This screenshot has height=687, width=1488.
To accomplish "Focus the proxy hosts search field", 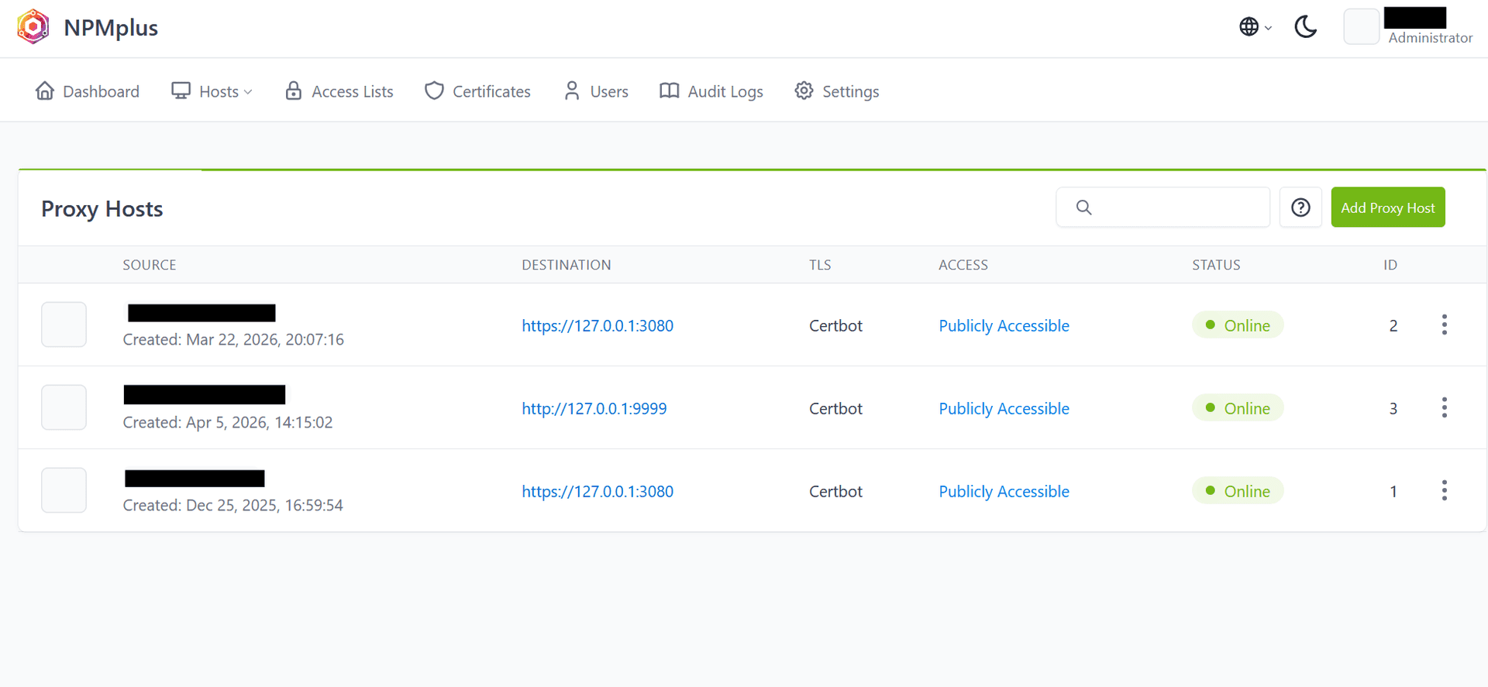I will (x=1162, y=207).
